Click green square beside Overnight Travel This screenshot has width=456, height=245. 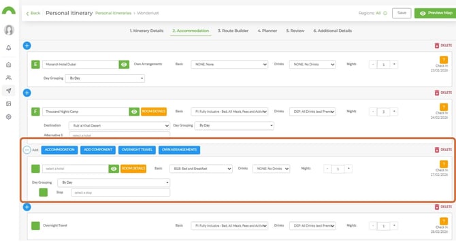(x=35, y=226)
